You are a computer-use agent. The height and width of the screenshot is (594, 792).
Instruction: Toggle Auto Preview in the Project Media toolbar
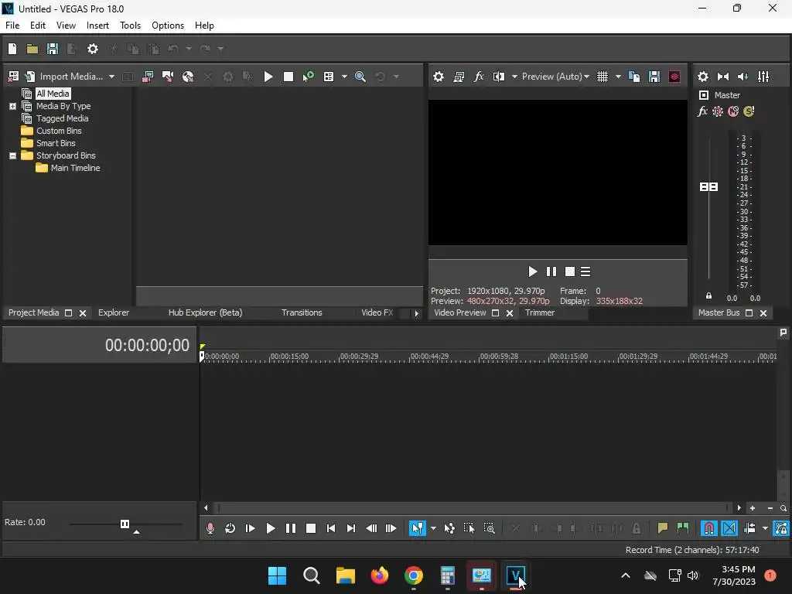coord(308,77)
